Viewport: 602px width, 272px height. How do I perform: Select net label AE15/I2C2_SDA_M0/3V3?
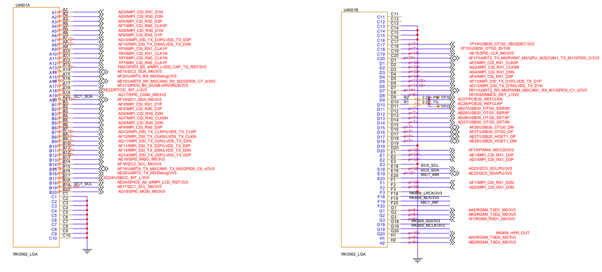140,72
